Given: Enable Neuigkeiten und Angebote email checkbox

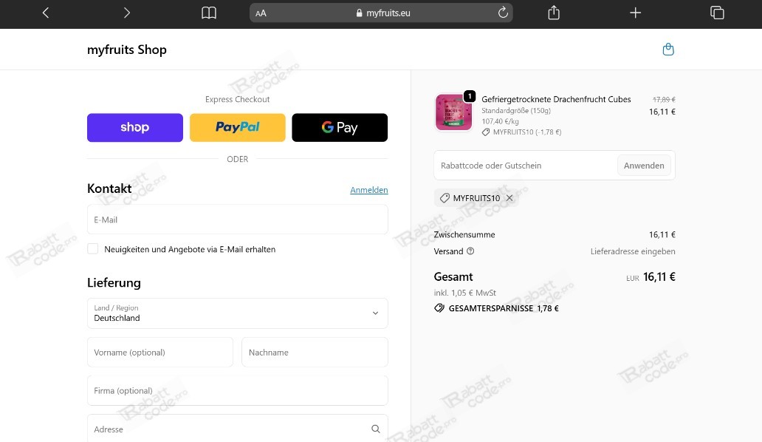Looking at the screenshot, I should (x=93, y=249).
